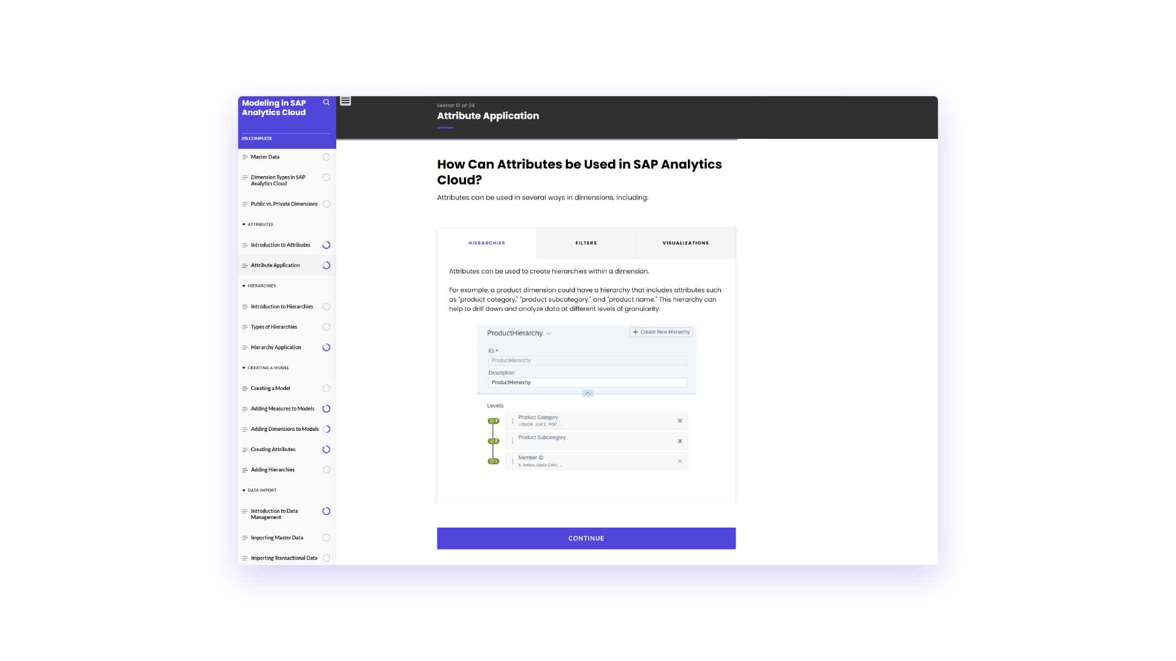Click the course progress bar in the sidebar

285,133
